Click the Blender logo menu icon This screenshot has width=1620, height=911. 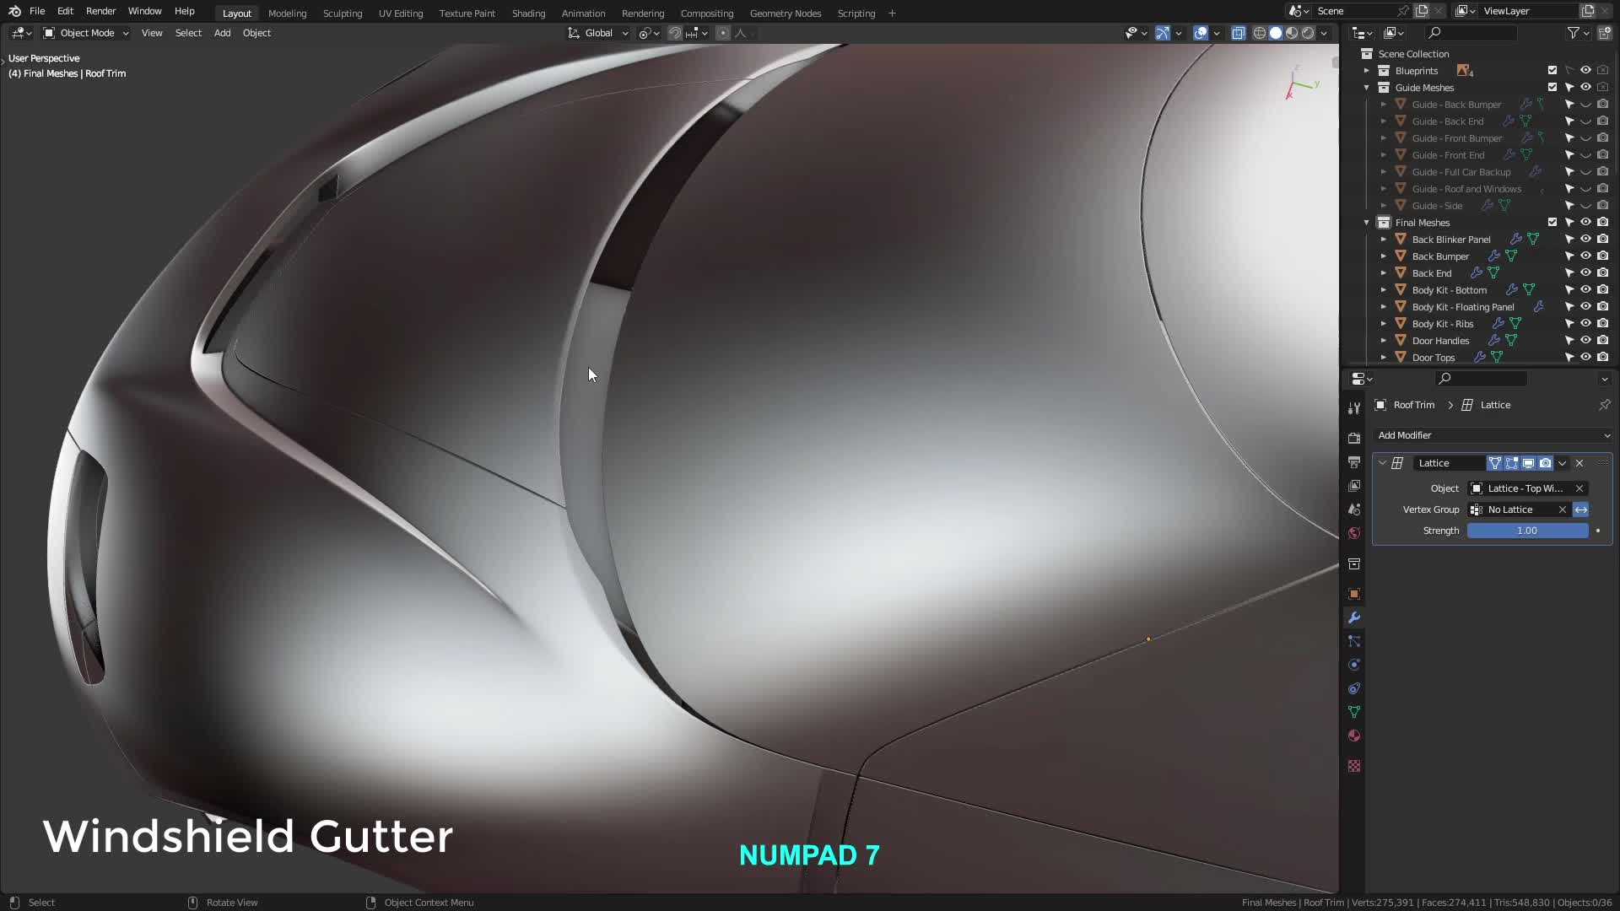(x=14, y=11)
